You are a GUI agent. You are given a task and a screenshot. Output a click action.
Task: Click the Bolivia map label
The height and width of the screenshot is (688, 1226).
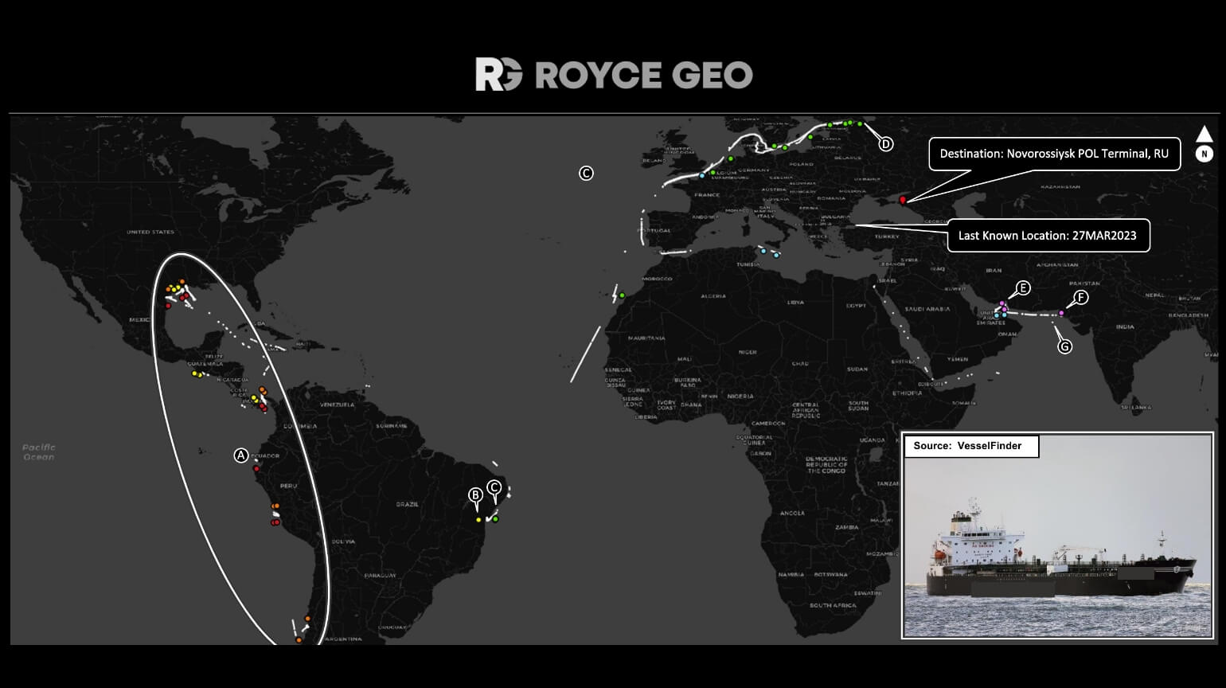point(342,541)
